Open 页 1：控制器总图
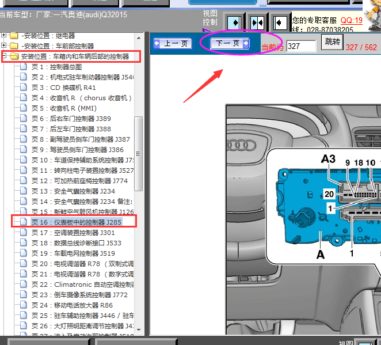381x345 pixels. pos(56,67)
